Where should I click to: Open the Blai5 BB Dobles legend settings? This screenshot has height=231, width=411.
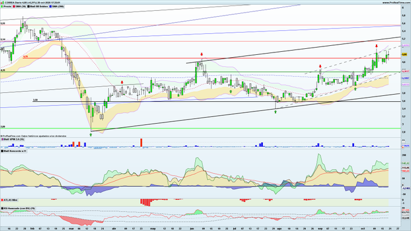point(38,6)
